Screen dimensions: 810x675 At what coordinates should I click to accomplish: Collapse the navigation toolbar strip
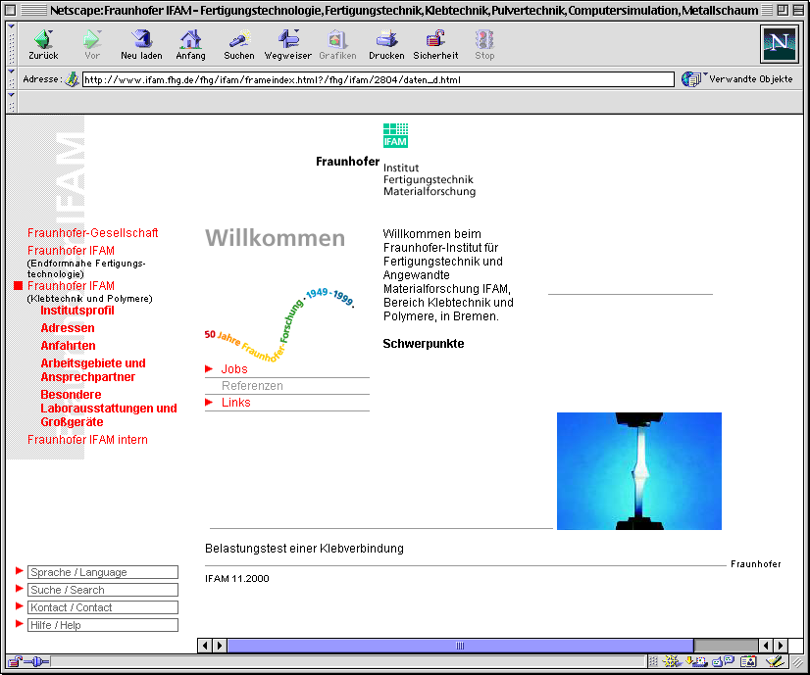(12, 44)
